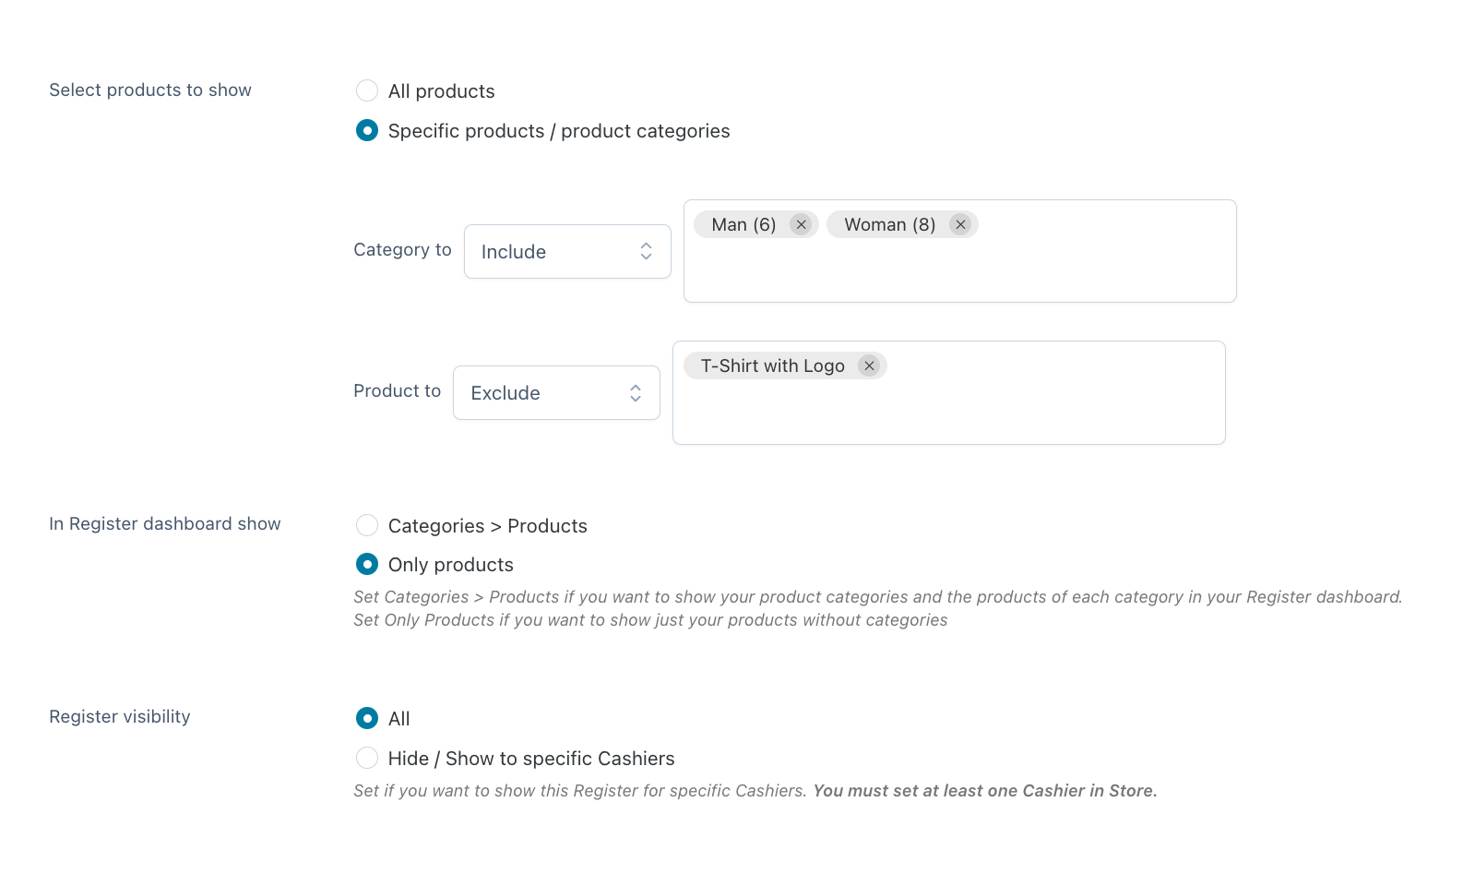1463x874 pixels.
Task: Click inside the product tags input box
Action: coord(948,411)
